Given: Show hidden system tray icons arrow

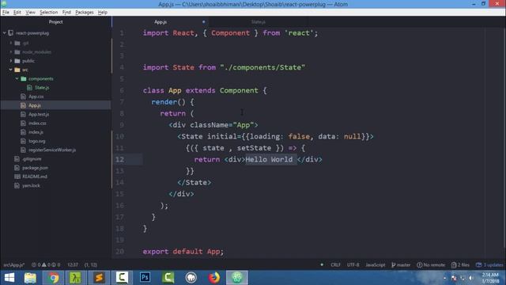Looking at the screenshot, I should coord(444,278).
